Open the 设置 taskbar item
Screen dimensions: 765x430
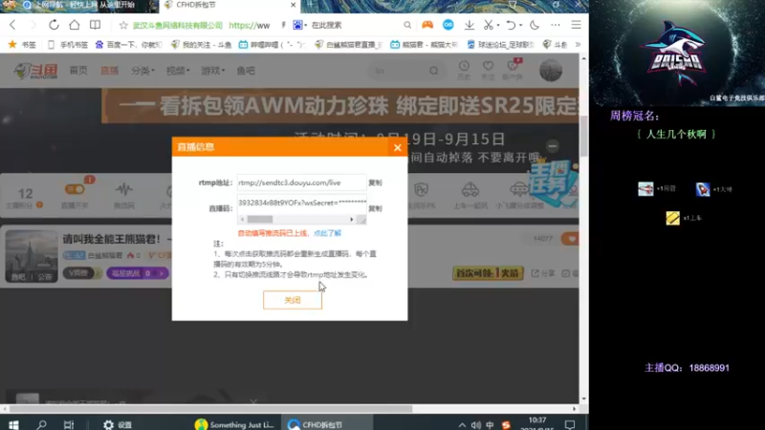(x=118, y=424)
